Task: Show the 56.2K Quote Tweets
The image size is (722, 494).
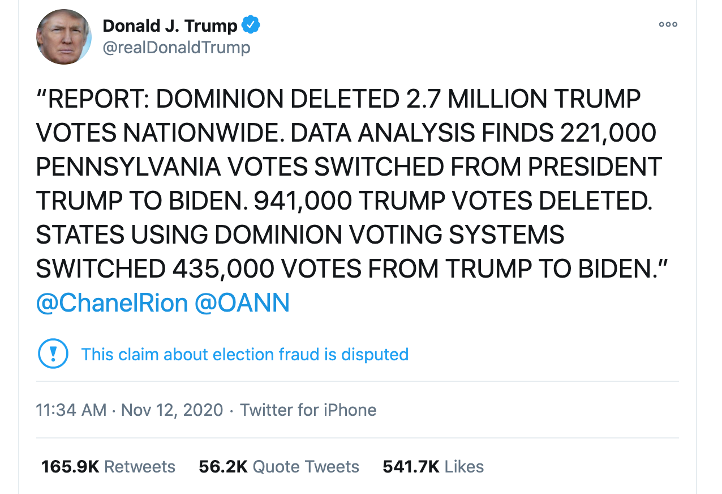Action: tap(278, 467)
